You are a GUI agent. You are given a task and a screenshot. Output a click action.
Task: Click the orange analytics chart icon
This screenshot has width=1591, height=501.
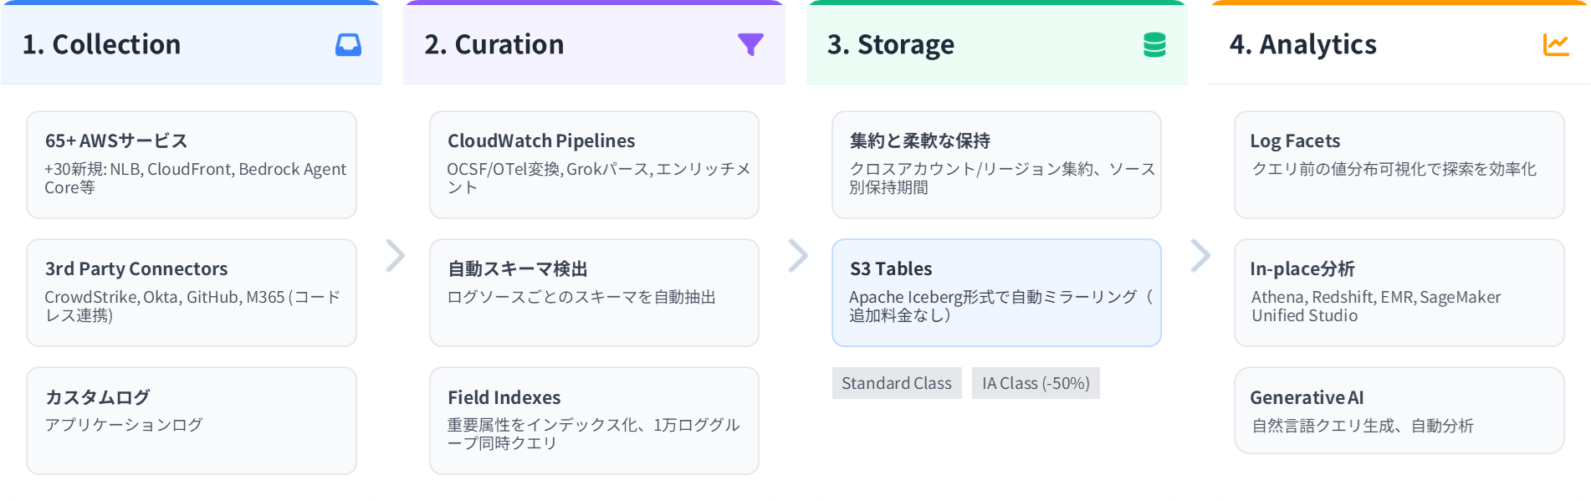click(x=1555, y=45)
